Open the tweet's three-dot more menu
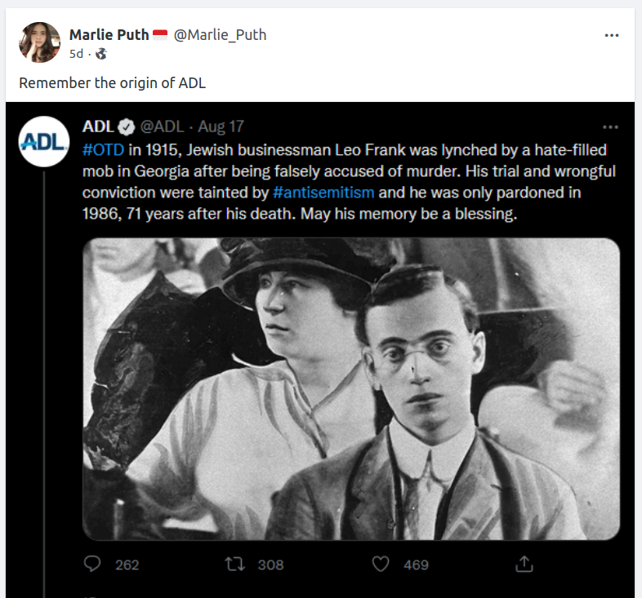Viewport: 642px width, 598px height. 610,127
